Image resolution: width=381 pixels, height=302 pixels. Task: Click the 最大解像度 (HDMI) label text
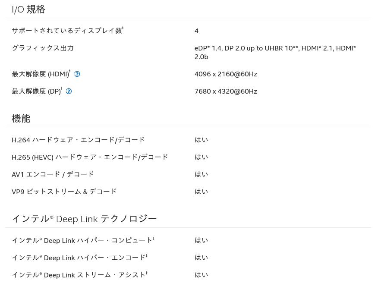coord(41,74)
